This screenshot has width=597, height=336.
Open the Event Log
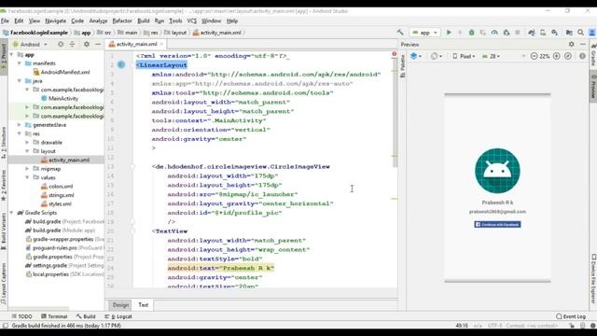point(571,316)
